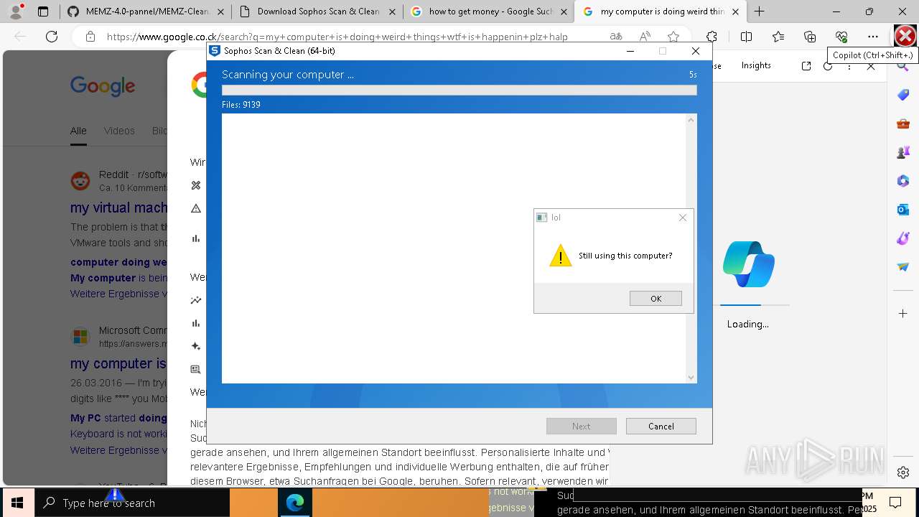Select the Insights tab in sidebar pane
919x517 pixels.
[x=756, y=65]
